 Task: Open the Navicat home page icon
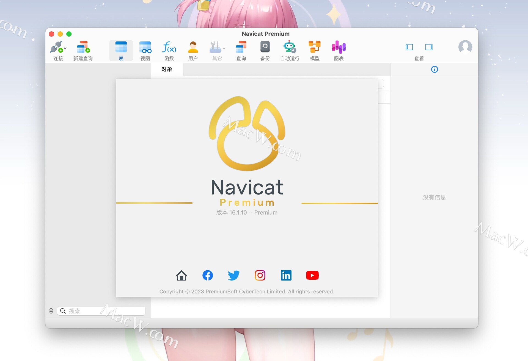pos(182,275)
